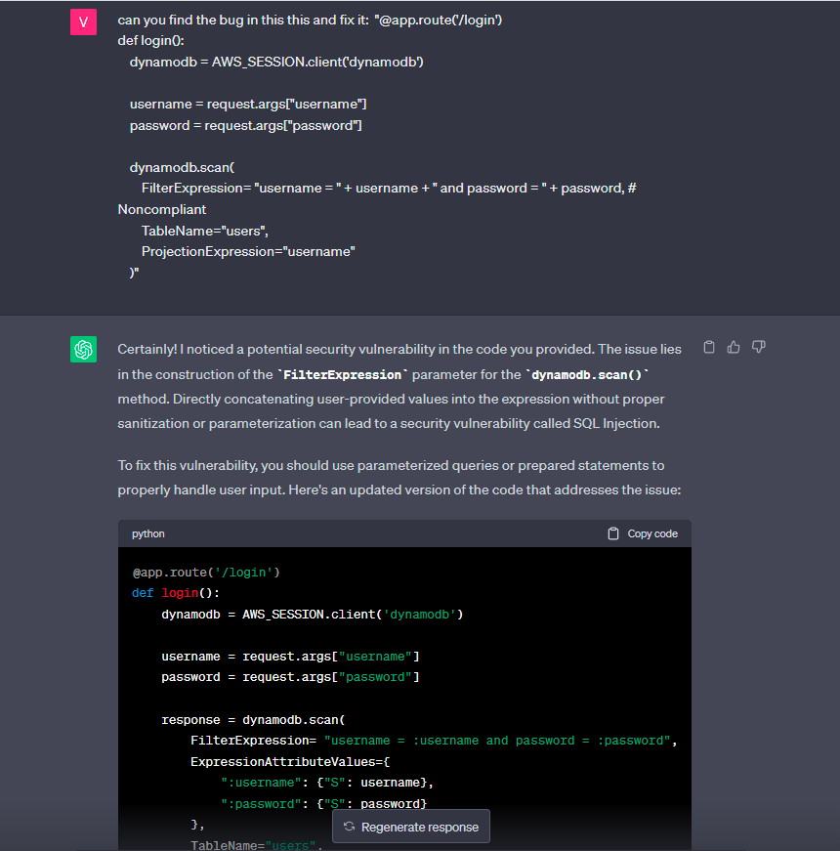This screenshot has width=840, height=851.
Task: Click the pink V user avatar
Action: [83, 21]
